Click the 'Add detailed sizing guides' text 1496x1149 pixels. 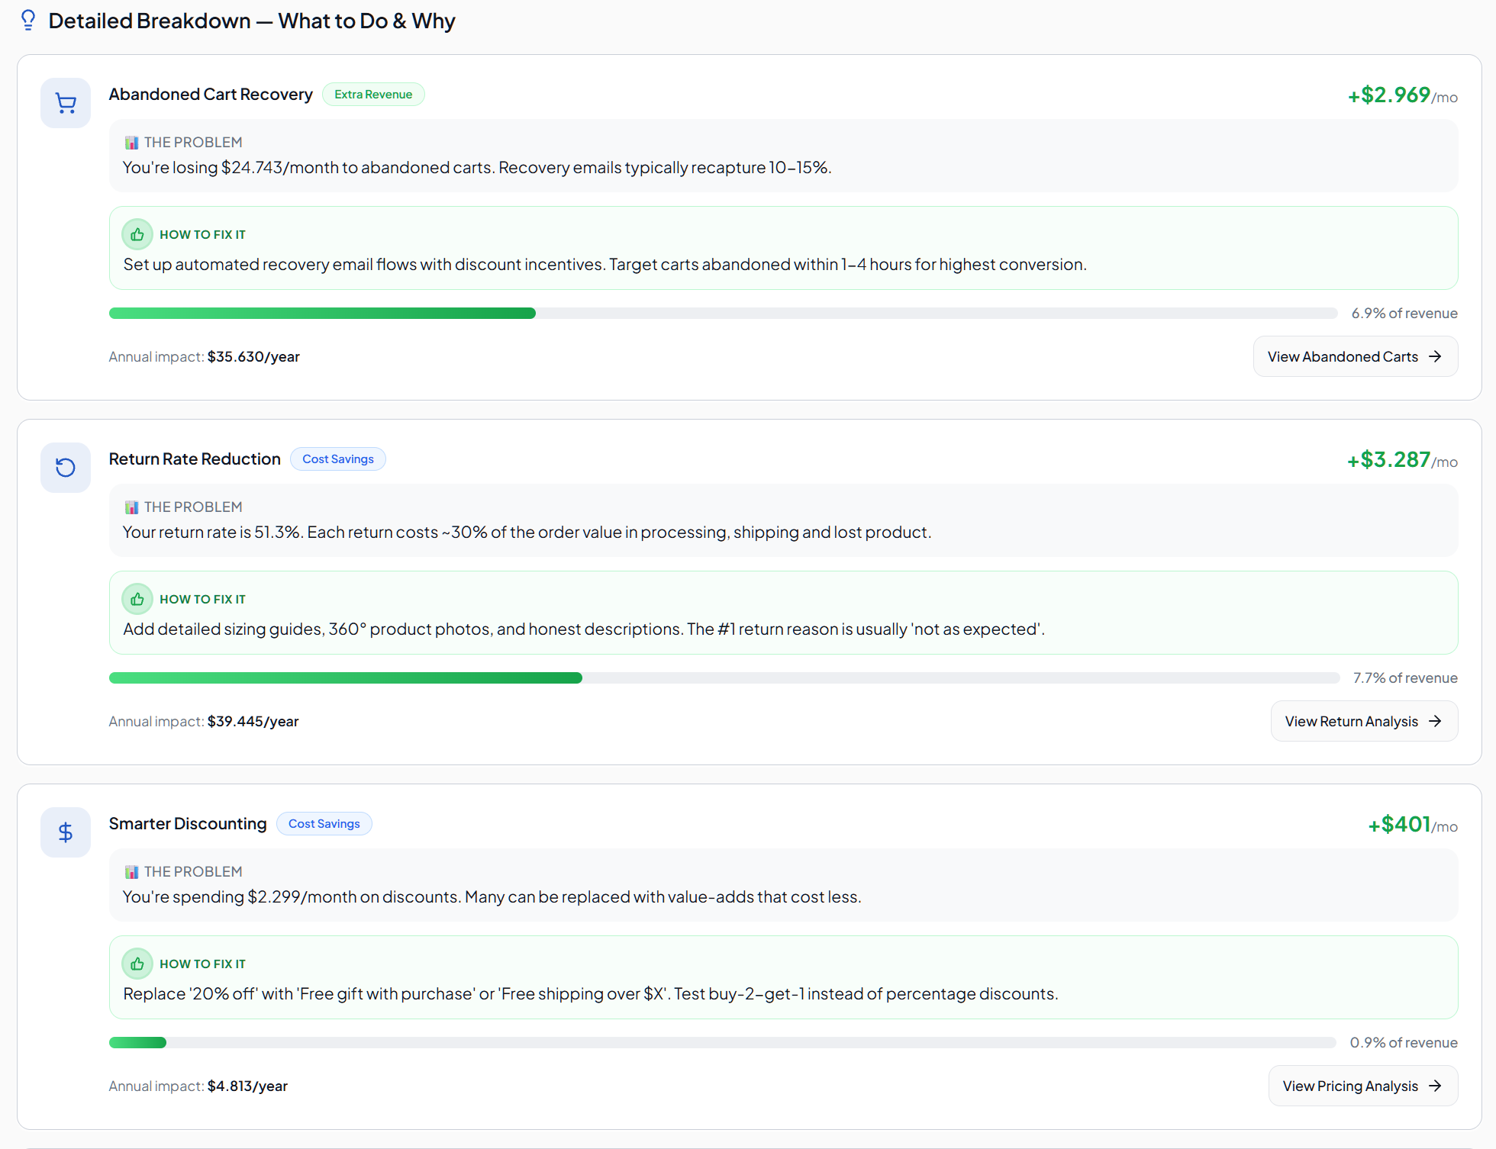(x=584, y=629)
